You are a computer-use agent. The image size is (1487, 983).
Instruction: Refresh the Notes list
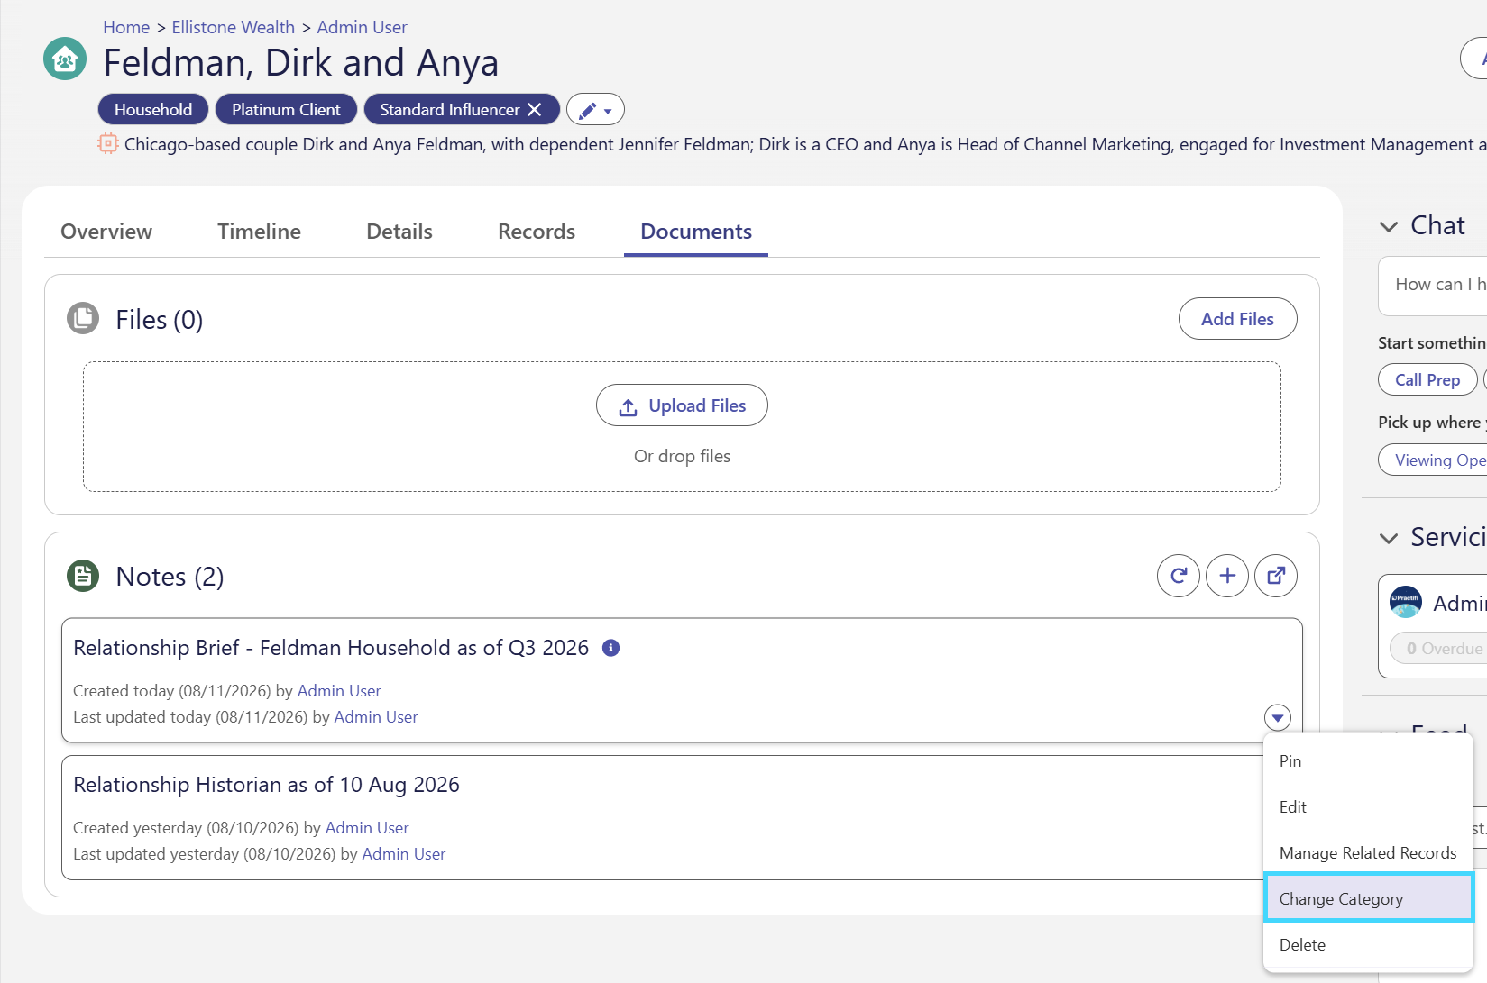[1179, 576]
